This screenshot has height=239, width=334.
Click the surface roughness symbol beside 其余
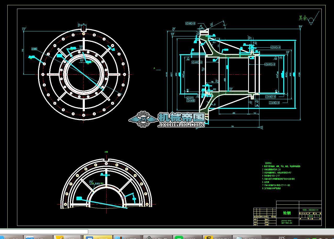pyautogui.click(x=311, y=20)
